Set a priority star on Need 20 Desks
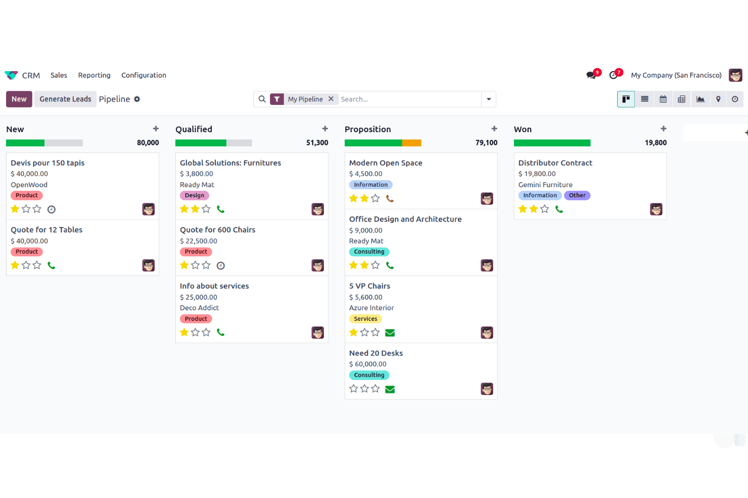Screen dimensions: 748x498 pos(353,389)
